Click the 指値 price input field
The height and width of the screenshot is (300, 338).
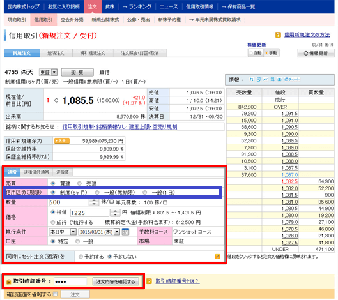click(x=89, y=213)
